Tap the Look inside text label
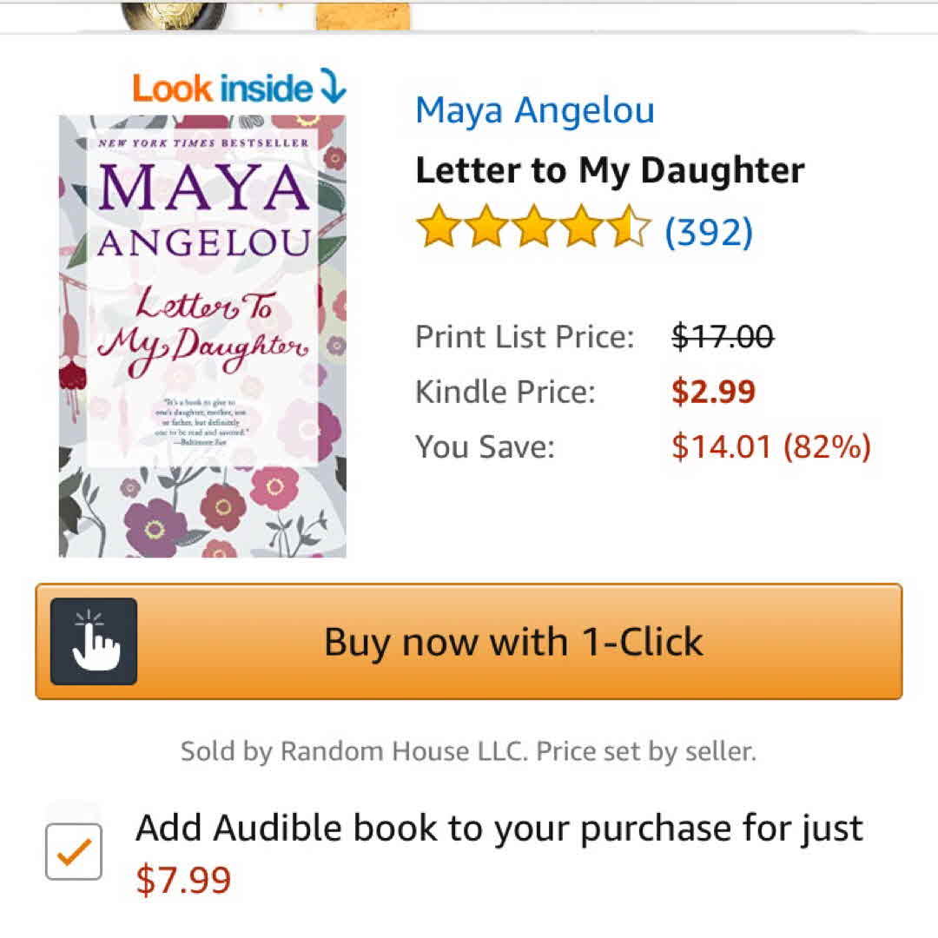Image resolution: width=938 pixels, height=938 pixels. tap(222, 88)
